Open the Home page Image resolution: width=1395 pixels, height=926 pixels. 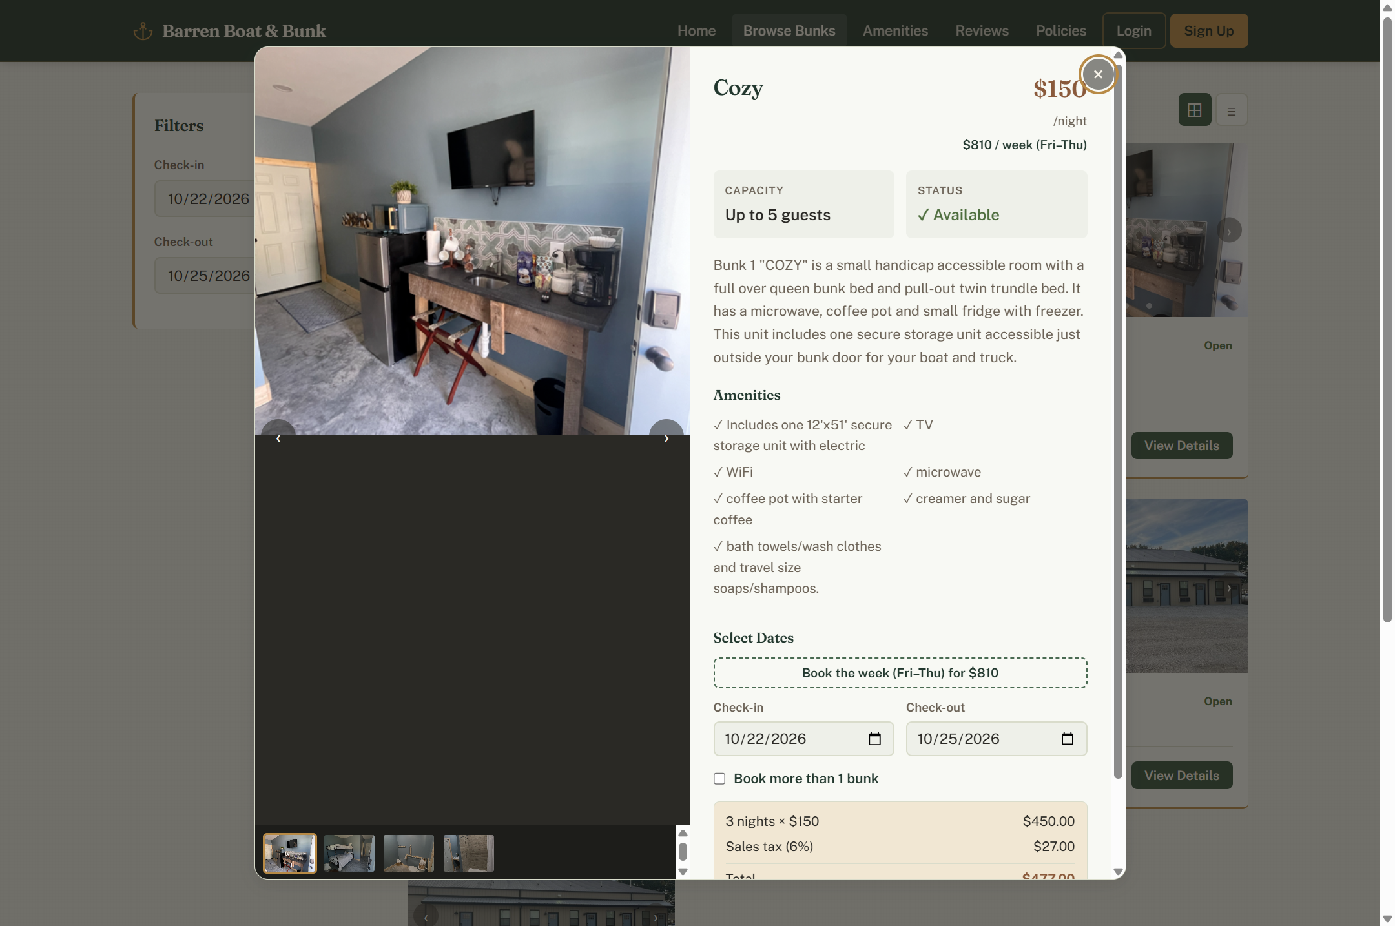click(x=696, y=30)
